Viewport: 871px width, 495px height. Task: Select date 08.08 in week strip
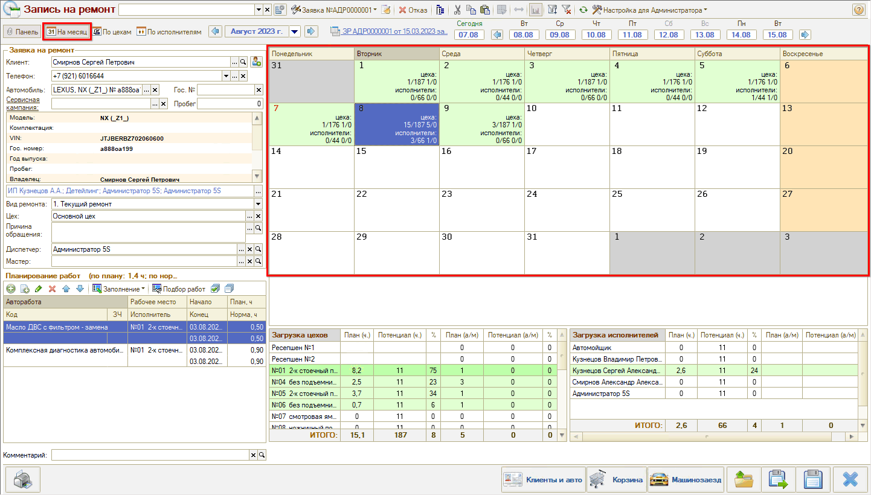click(x=524, y=35)
